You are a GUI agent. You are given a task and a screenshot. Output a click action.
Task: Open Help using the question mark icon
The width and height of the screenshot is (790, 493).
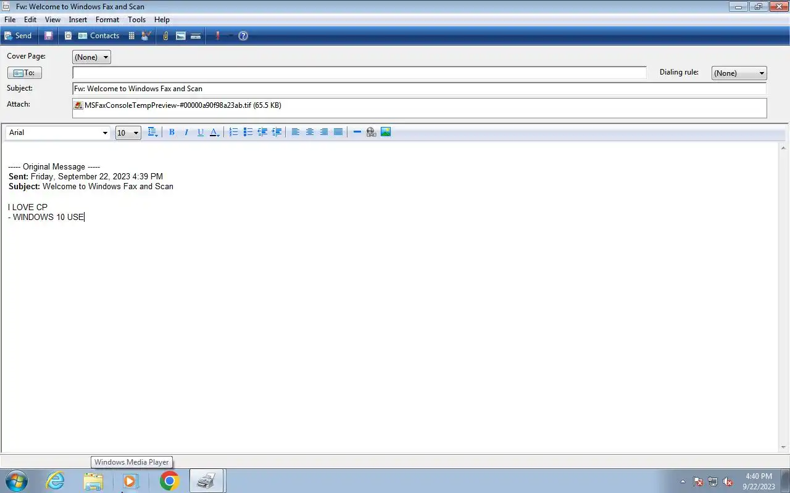click(243, 36)
